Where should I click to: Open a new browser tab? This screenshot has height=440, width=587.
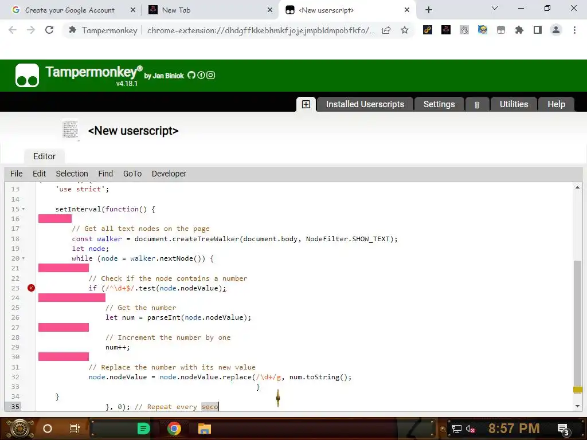pos(429,10)
